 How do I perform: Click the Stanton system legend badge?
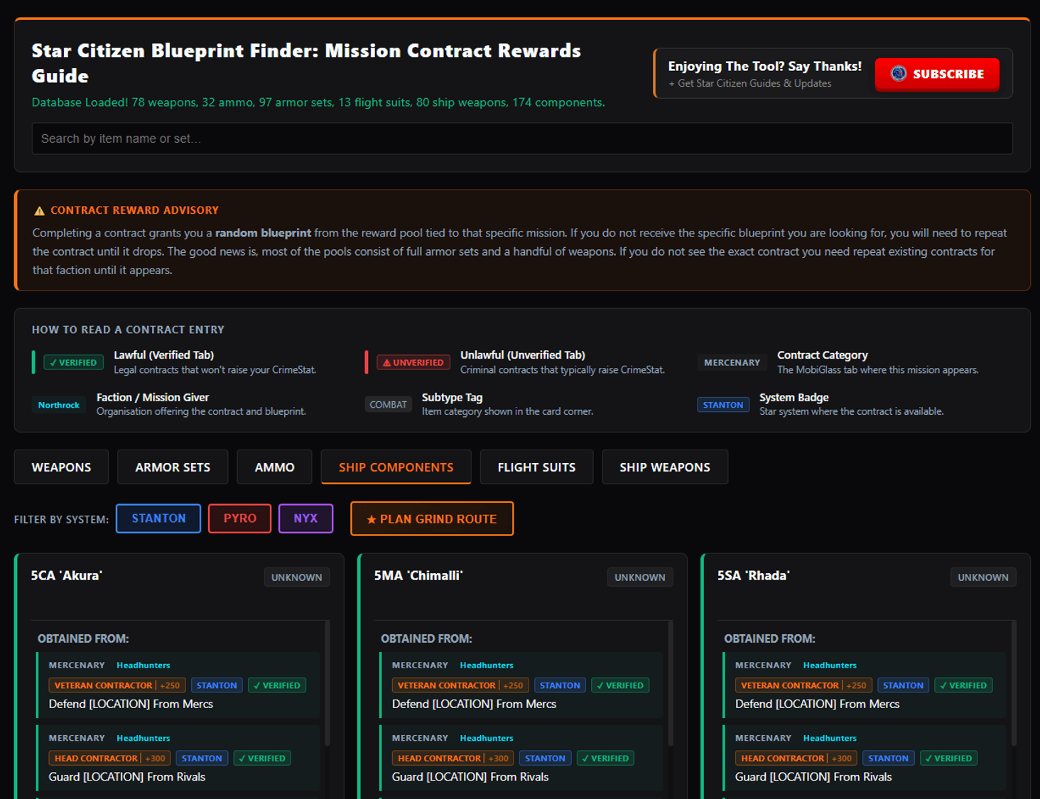click(722, 405)
